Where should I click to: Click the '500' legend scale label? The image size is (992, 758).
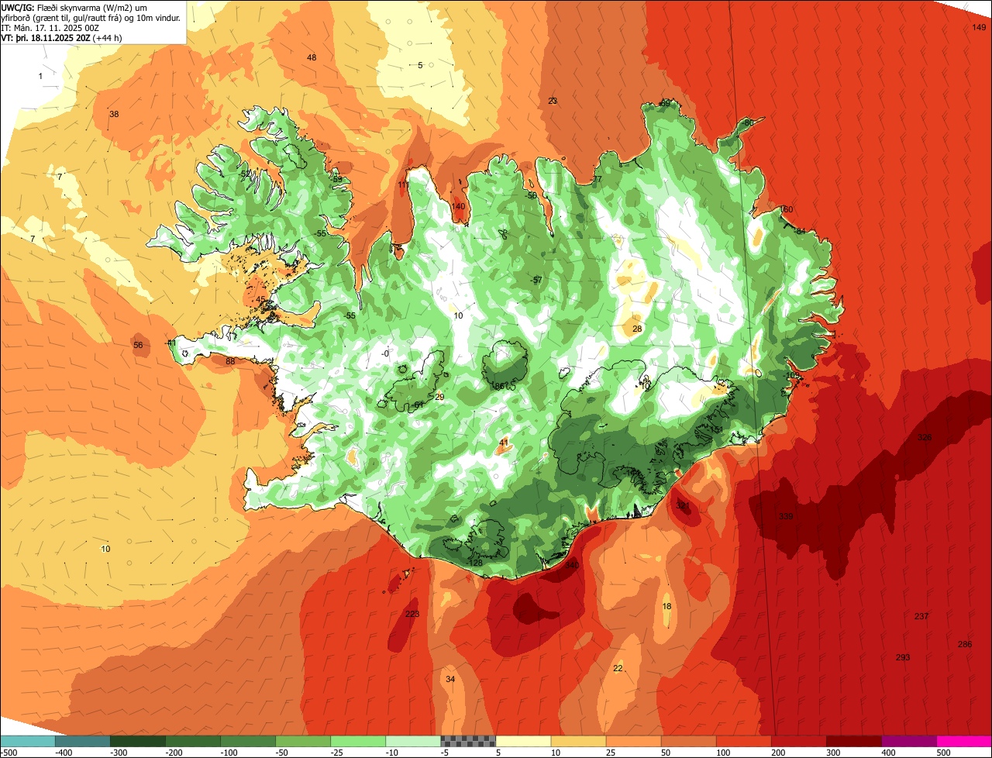tap(943, 753)
